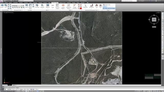Expand the REM panel
The image size is (164, 92).
pos(70,10)
